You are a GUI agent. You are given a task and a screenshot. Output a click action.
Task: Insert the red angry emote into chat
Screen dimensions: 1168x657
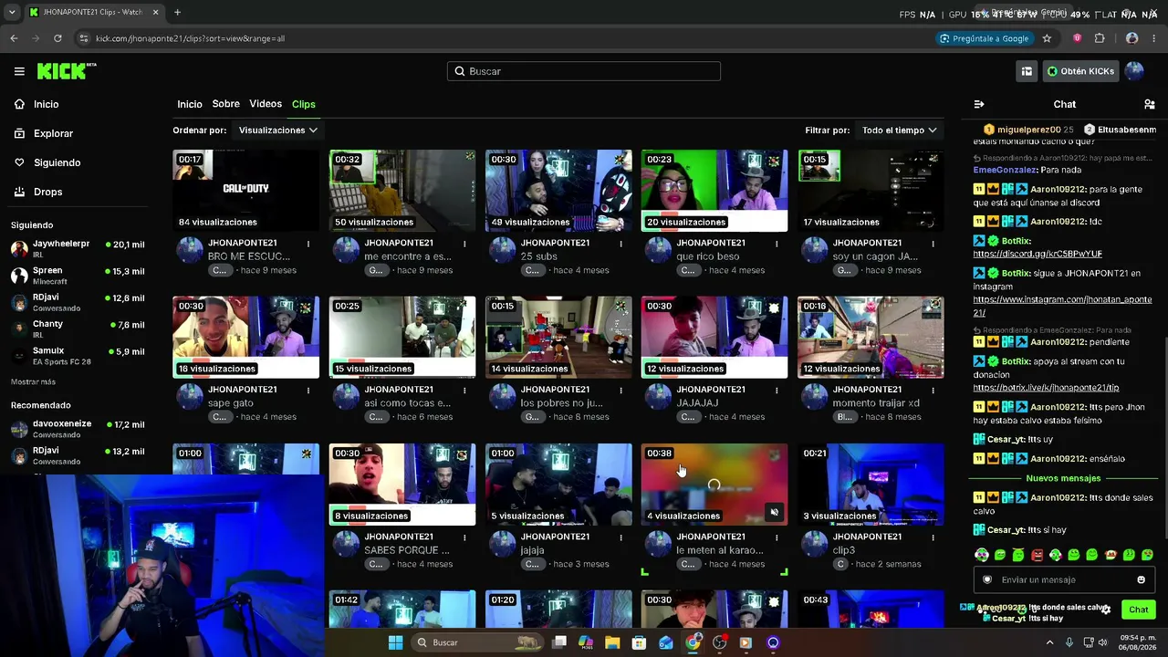1037,555
